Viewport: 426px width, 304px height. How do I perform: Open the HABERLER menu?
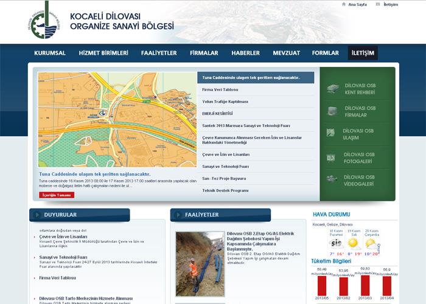(x=246, y=53)
